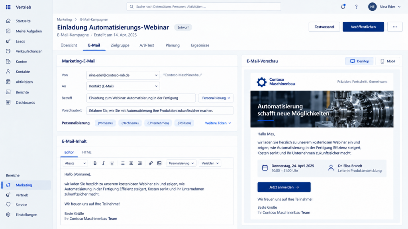Click the Vorschautext input field
The width and height of the screenshot is (408, 229).
(160, 111)
